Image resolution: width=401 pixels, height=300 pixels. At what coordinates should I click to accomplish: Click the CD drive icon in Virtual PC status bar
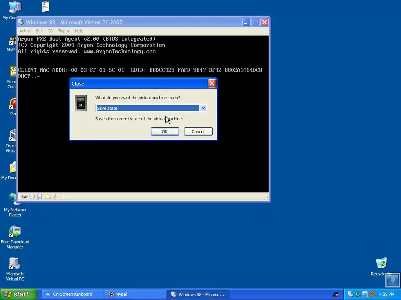point(32,196)
